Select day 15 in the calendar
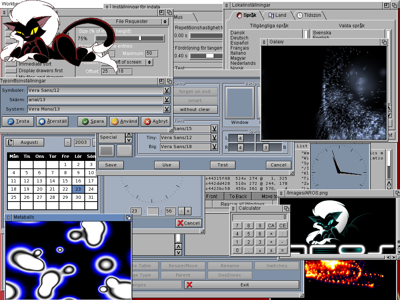Viewport: 400px width, 300px height. pyautogui.click(x=65, y=181)
